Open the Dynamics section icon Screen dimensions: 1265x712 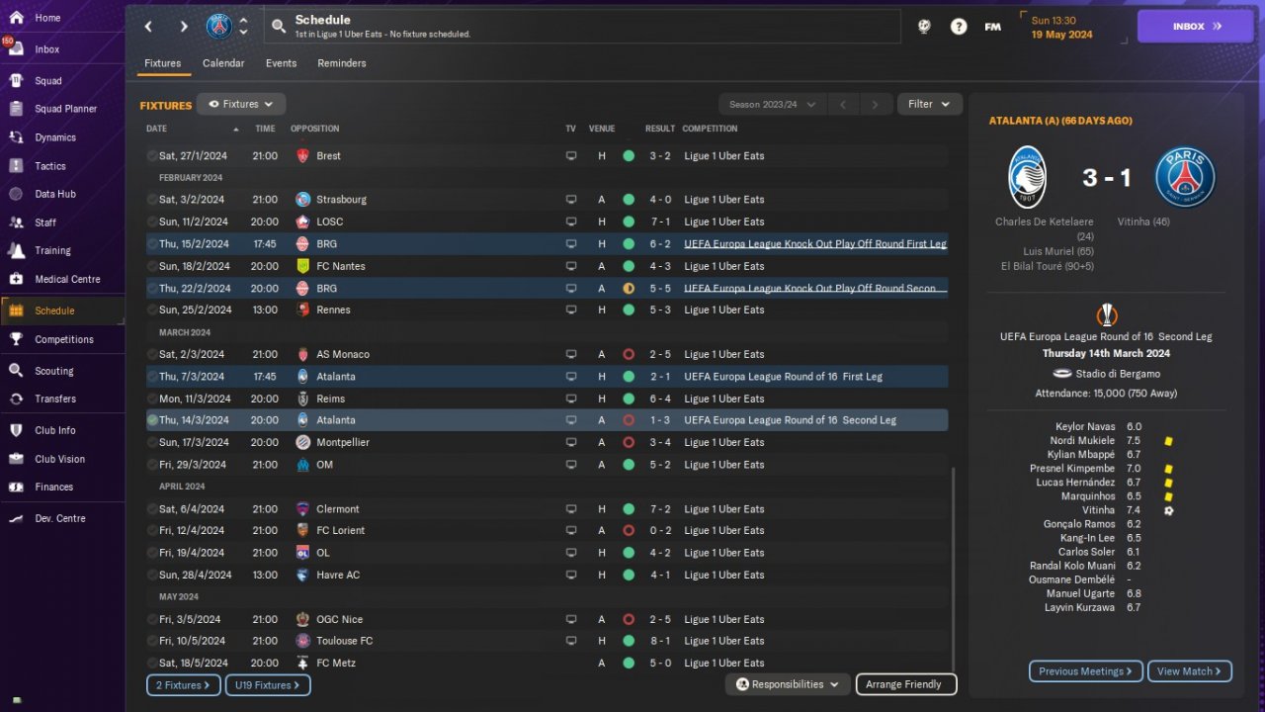pos(16,137)
